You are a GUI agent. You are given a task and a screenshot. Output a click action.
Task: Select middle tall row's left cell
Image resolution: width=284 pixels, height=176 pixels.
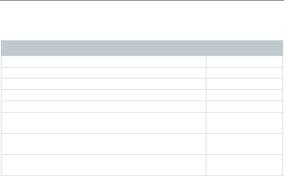(x=104, y=143)
